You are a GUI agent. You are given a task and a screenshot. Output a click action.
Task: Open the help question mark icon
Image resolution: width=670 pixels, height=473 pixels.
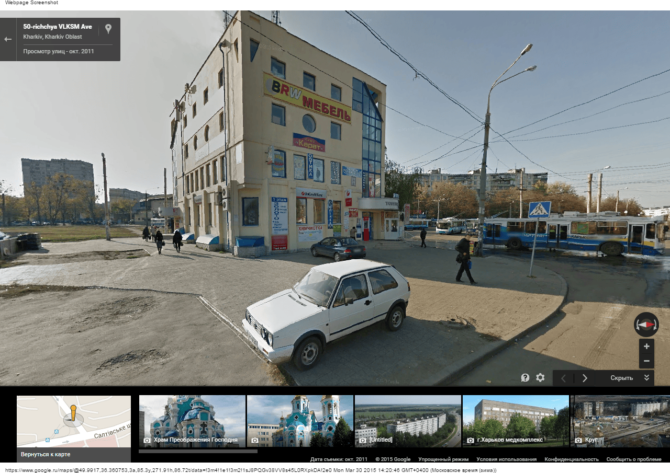point(525,378)
